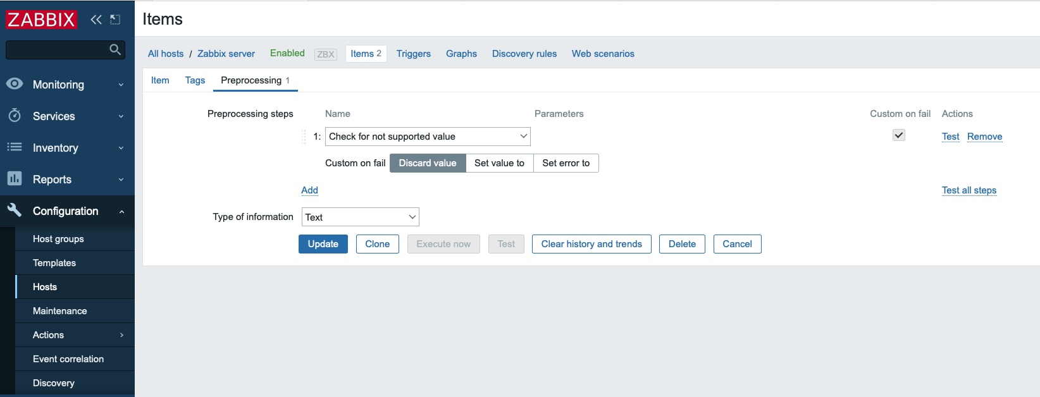Open the Web scenarios link
1040x397 pixels.
click(x=603, y=54)
